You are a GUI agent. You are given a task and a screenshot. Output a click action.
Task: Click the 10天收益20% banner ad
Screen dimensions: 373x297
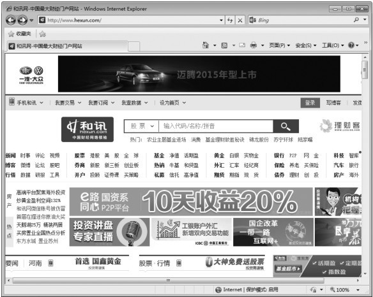(191, 201)
